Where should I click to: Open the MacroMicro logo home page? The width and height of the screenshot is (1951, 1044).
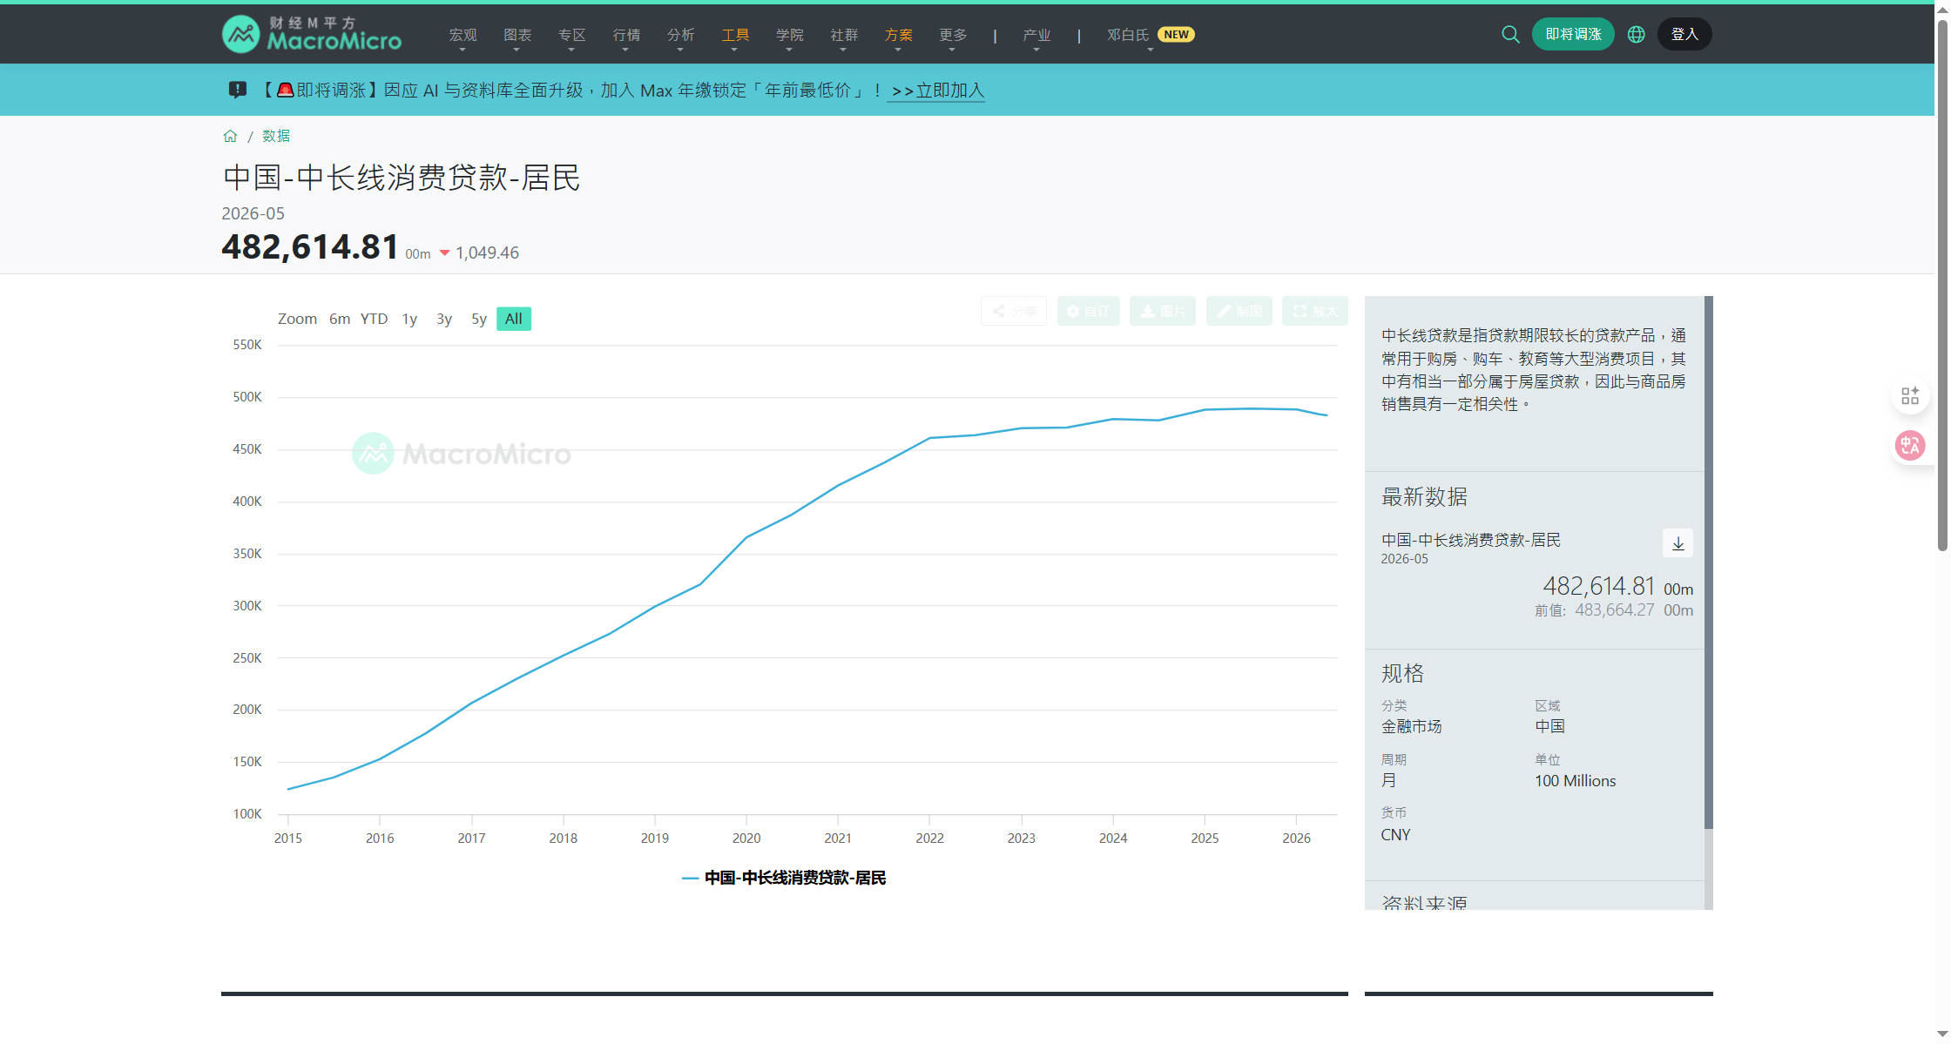coord(312,34)
